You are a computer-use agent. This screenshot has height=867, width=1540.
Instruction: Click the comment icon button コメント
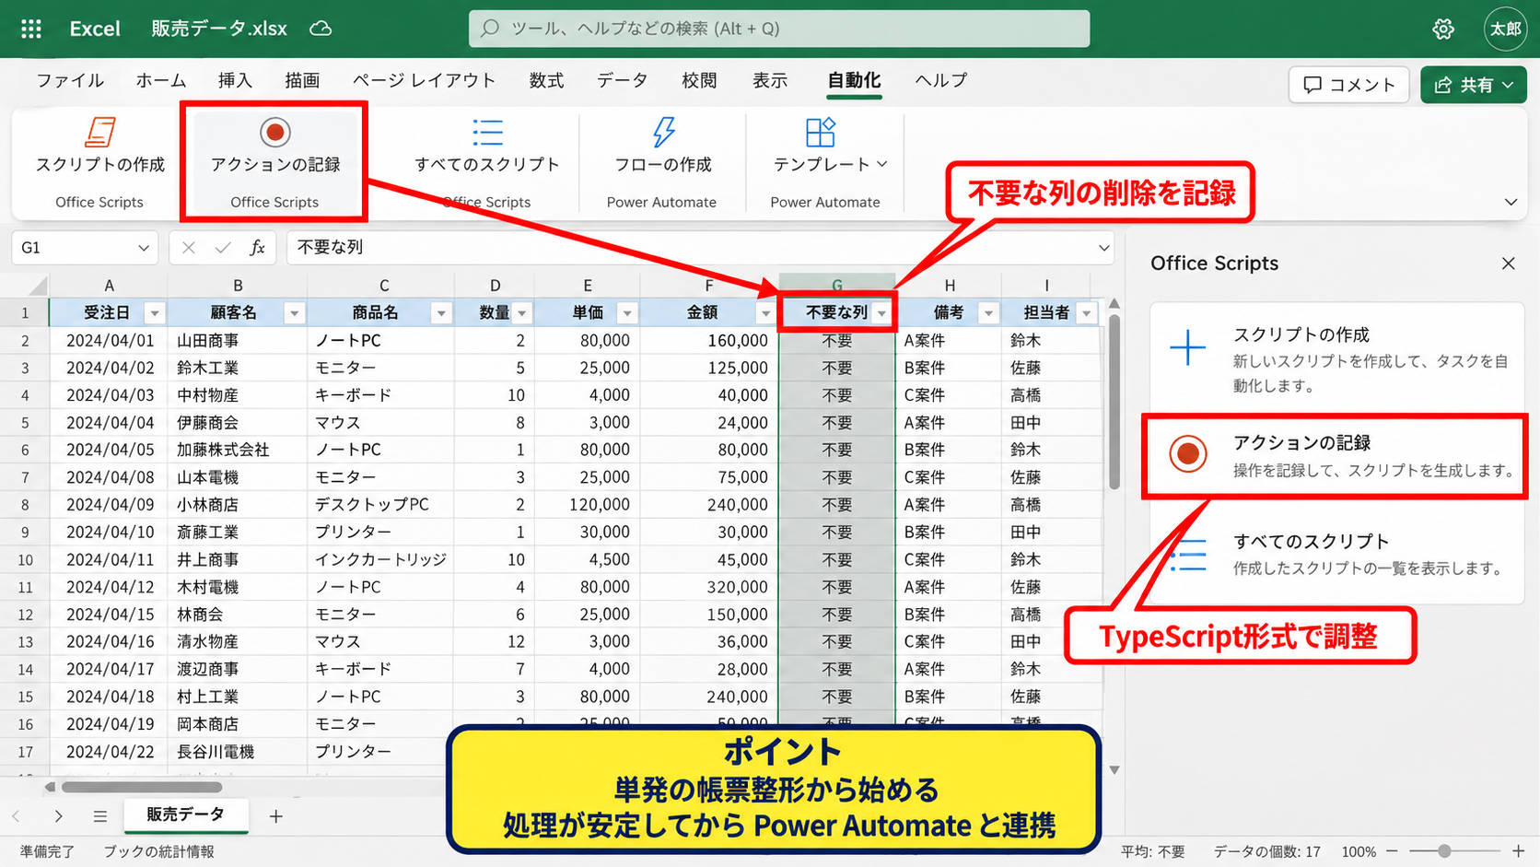coord(1348,85)
